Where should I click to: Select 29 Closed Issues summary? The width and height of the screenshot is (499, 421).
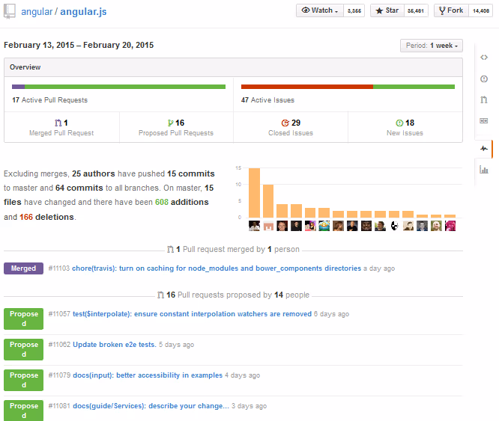pos(291,127)
